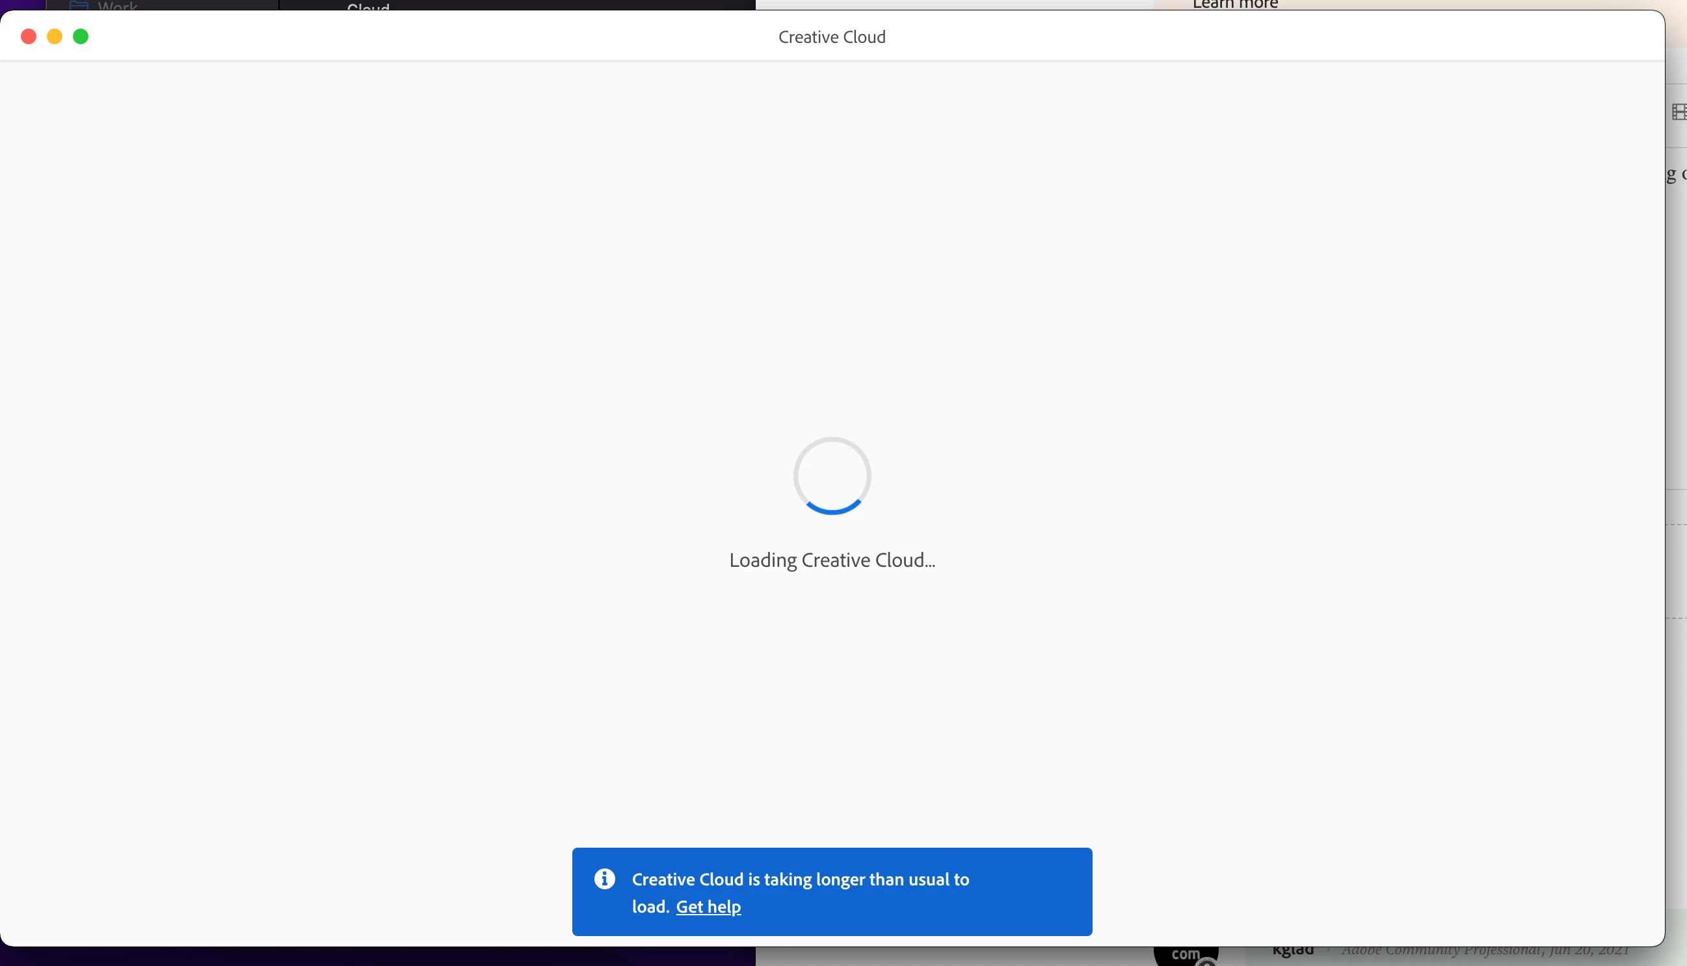The height and width of the screenshot is (966, 1687).
Task: Click the grid icon at the right edge
Action: point(1679,112)
